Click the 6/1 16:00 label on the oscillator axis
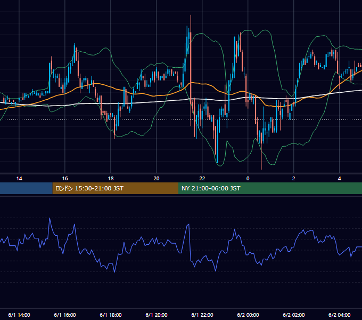This screenshot has height=320, width=362. click(65, 315)
